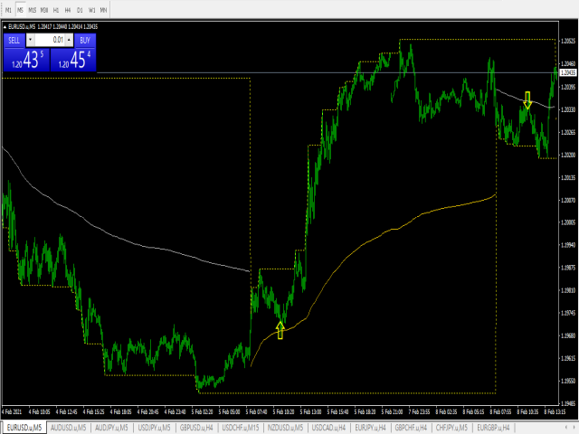
Task: Select the M5 timeframe button
Action: pos(20,10)
